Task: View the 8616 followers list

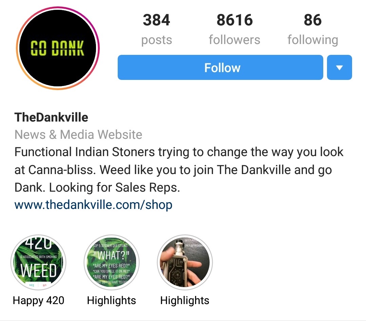Action: point(235,20)
